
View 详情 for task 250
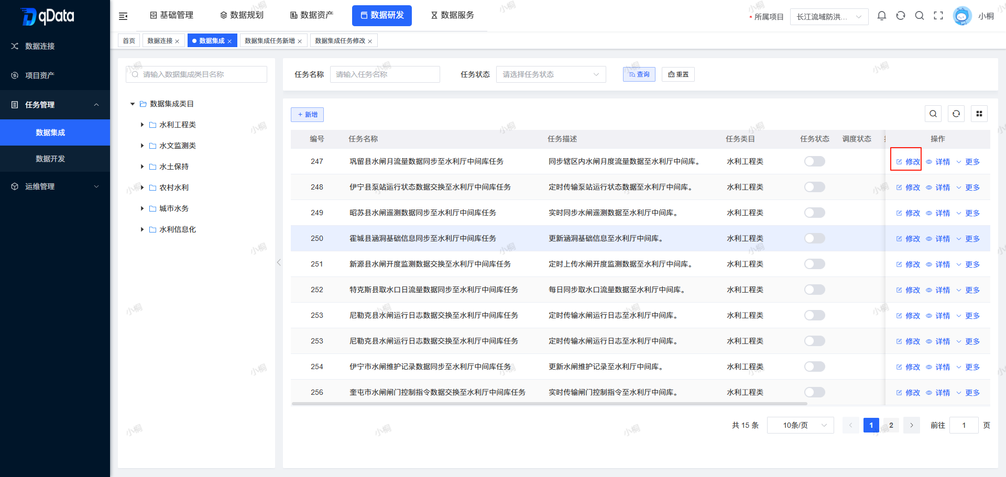coord(938,239)
